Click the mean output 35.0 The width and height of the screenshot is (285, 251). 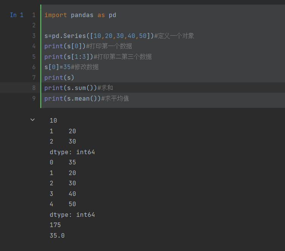click(57, 235)
